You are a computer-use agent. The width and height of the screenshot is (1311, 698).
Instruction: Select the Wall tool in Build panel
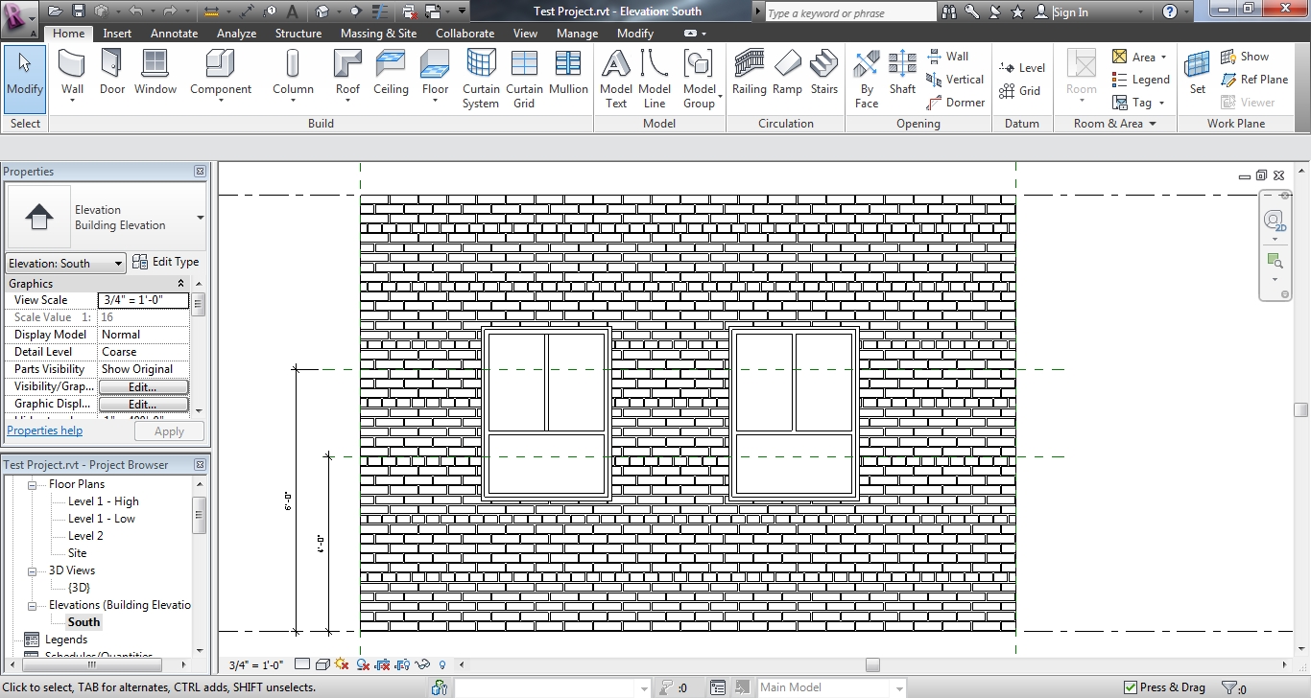click(x=72, y=74)
